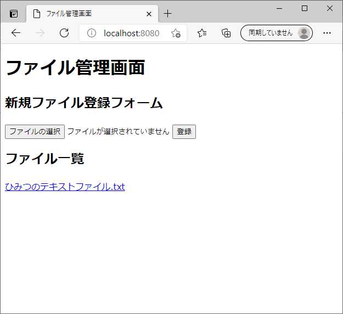Minimize the browser window
This screenshot has height=314, width=343.
point(279,9)
